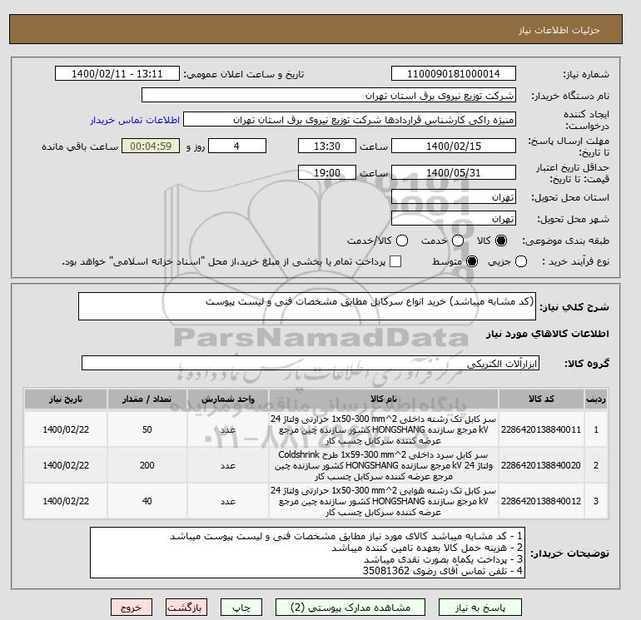Toggle the اسناد خزانه اسلامی payment checkbox
Image resolution: width=641 pixels, height=620 pixels.
click(395, 261)
